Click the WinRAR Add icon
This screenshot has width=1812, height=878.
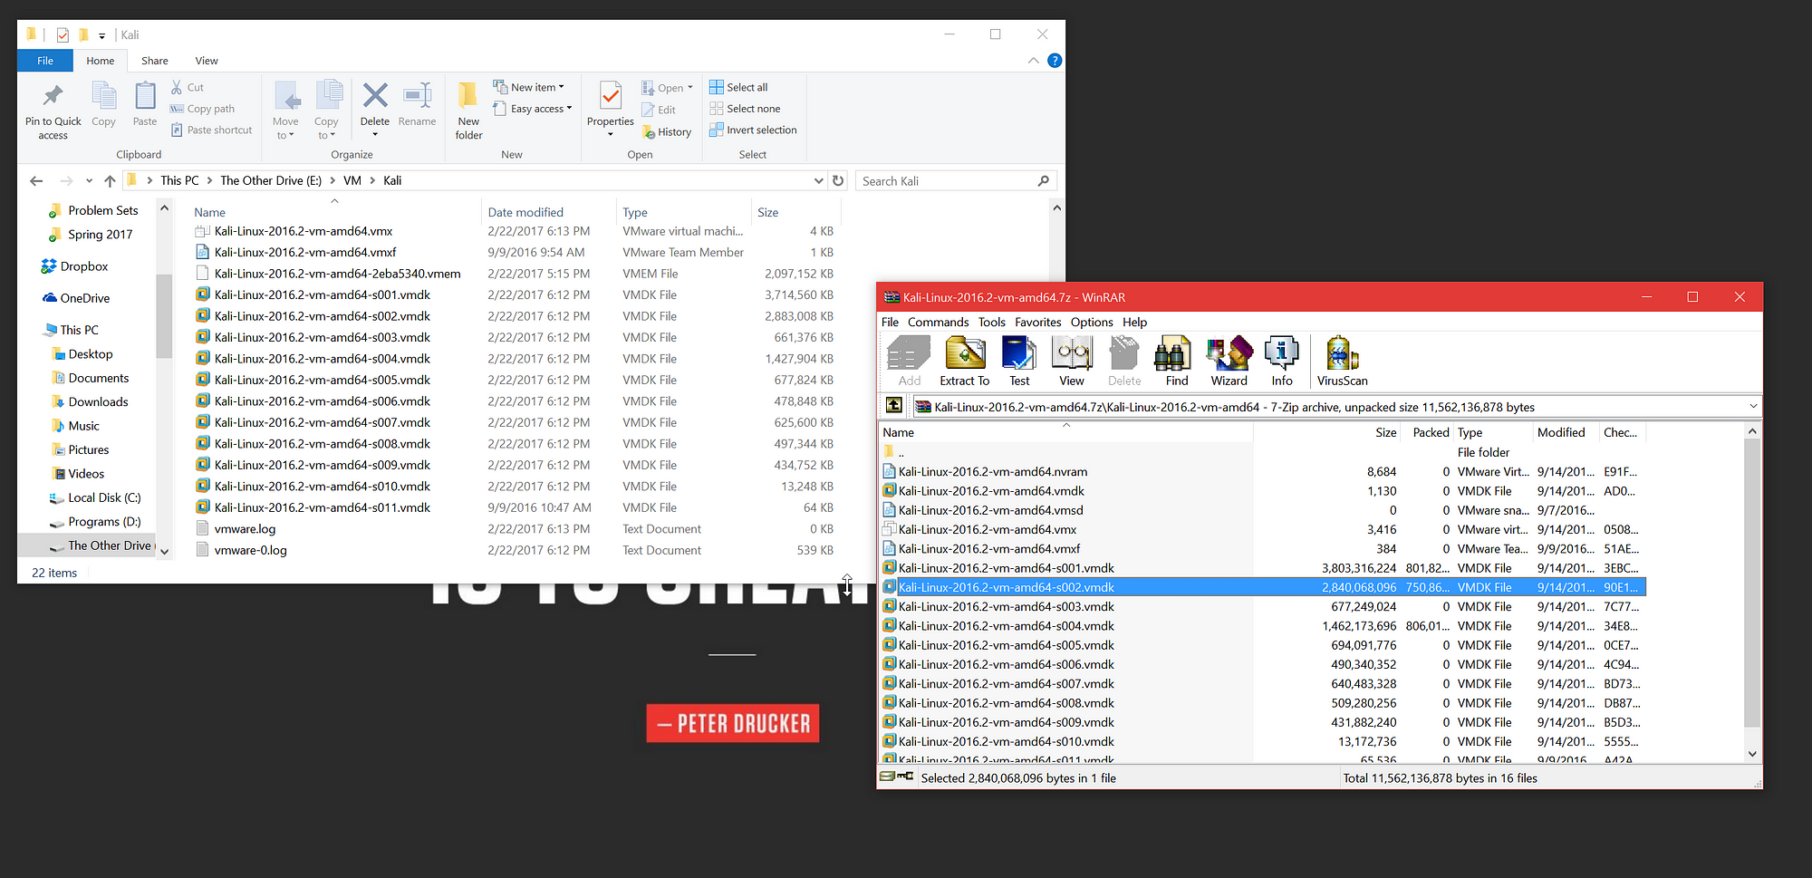point(909,361)
